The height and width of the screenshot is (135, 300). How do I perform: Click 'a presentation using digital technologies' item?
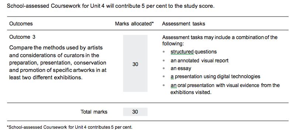point(215,76)
